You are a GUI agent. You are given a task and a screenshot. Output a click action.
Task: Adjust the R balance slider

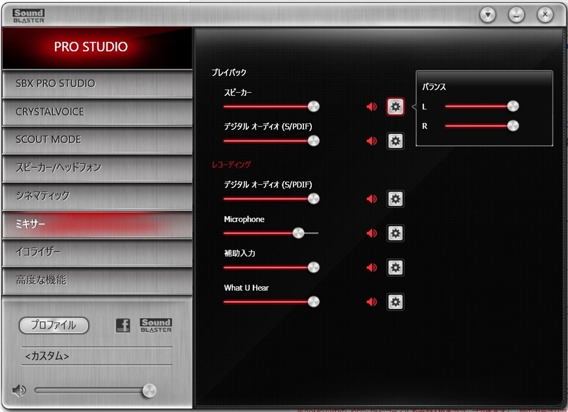(482, 126)
